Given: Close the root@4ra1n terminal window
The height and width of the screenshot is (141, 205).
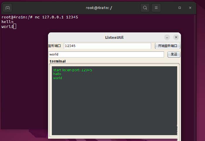Looking at the screenshot, I should point(190,8).
